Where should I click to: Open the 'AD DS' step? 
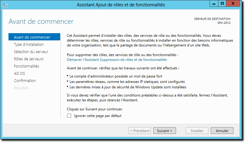pyautogui.click(x=19, y=73)
